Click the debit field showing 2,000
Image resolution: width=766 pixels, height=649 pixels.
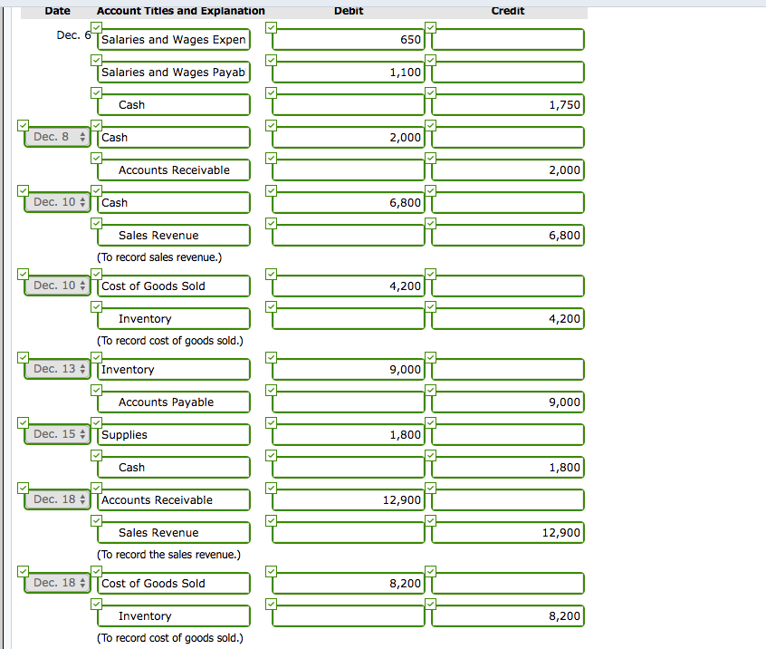(349, 138)
